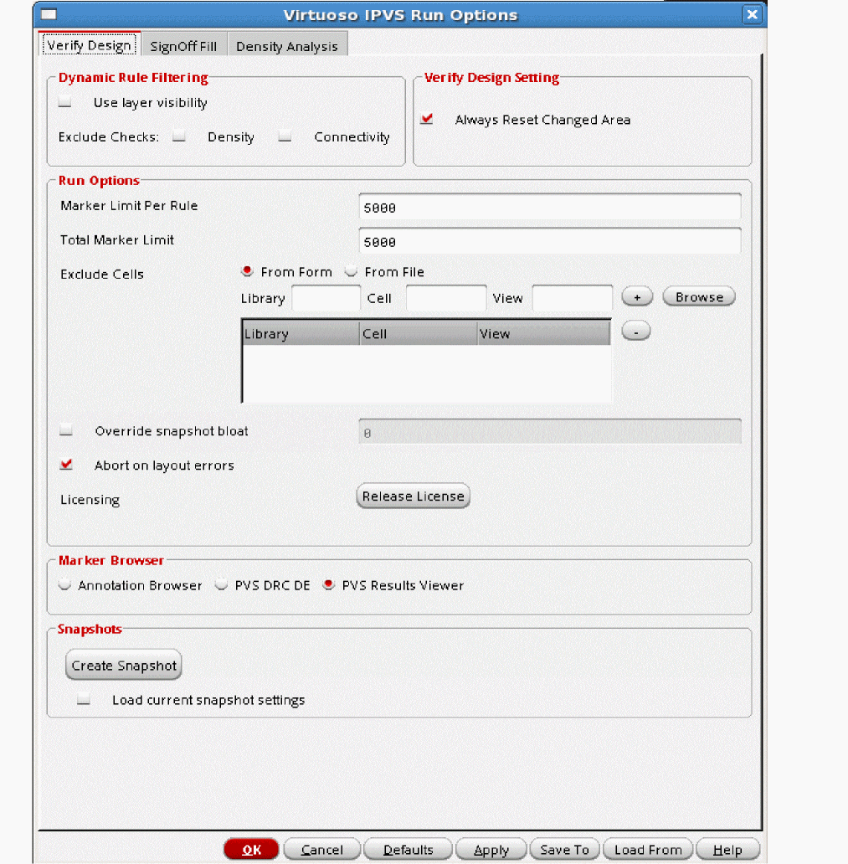Uncheck Always Reset Changed Area
The width and height of the screenshot is (848, 864).
428,120
